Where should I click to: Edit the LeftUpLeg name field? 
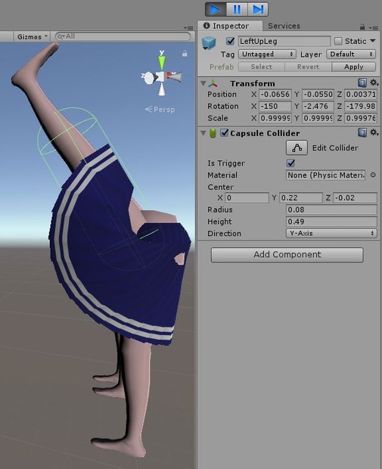tap(284, 41)
